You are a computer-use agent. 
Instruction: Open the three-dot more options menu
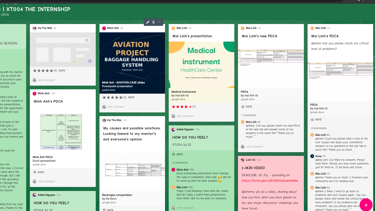(x=159, y=22)
